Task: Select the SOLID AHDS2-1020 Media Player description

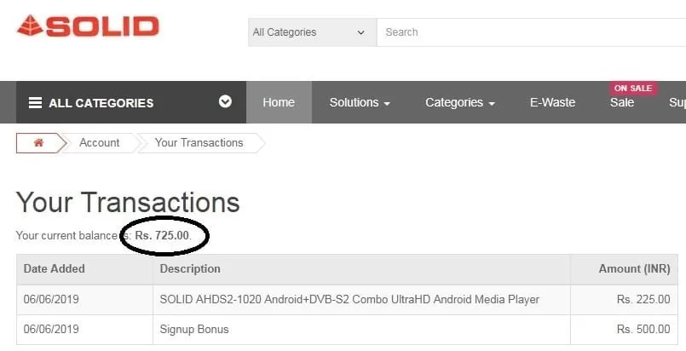Action: [x=349, y=300]
